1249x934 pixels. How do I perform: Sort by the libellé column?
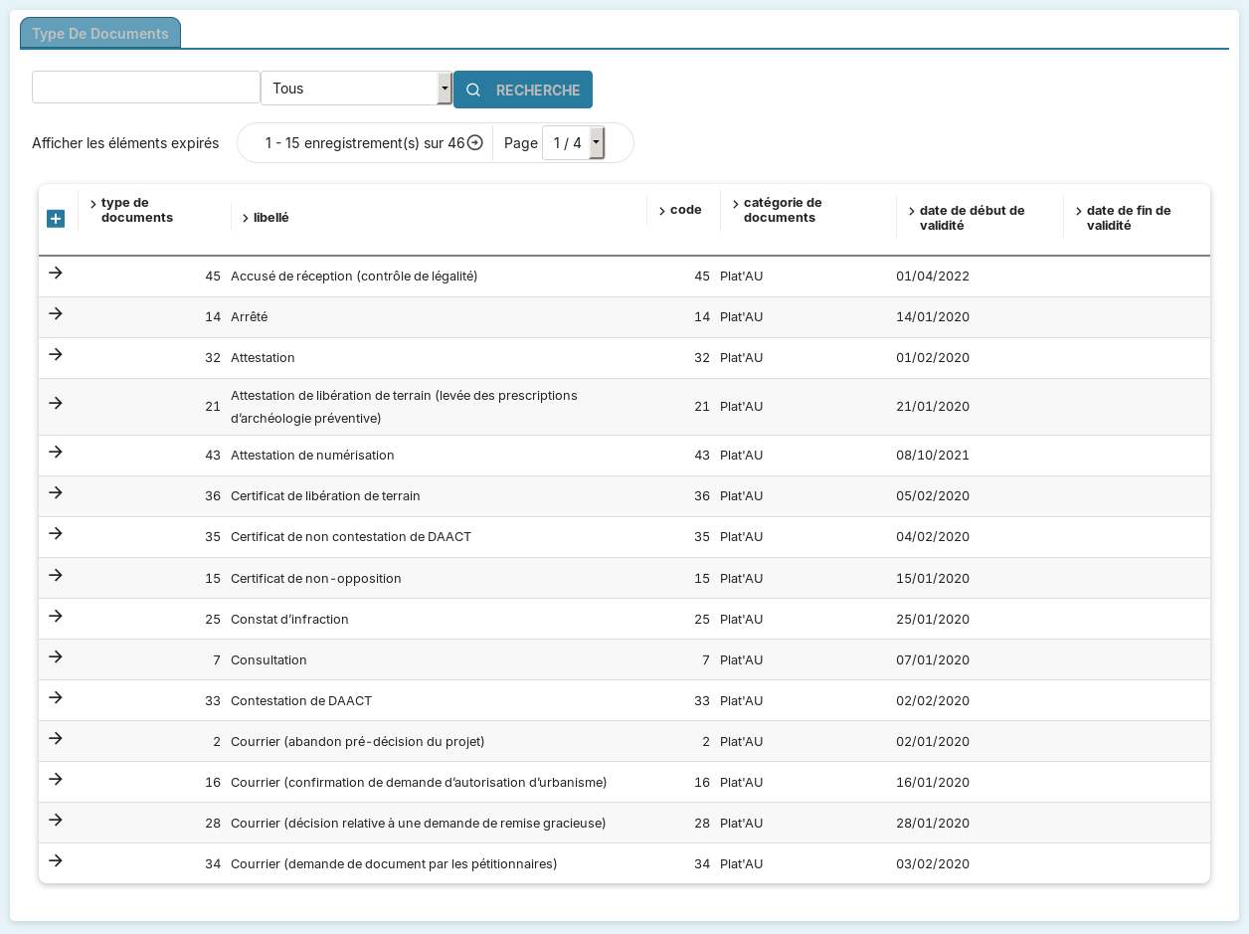270,218
